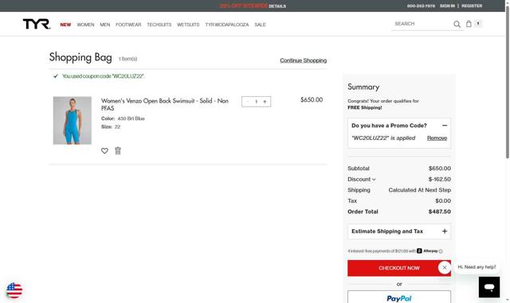Increase swimsuit quantity with plus button
Viewport: 510px width, 303px height.
coord(265,102)
